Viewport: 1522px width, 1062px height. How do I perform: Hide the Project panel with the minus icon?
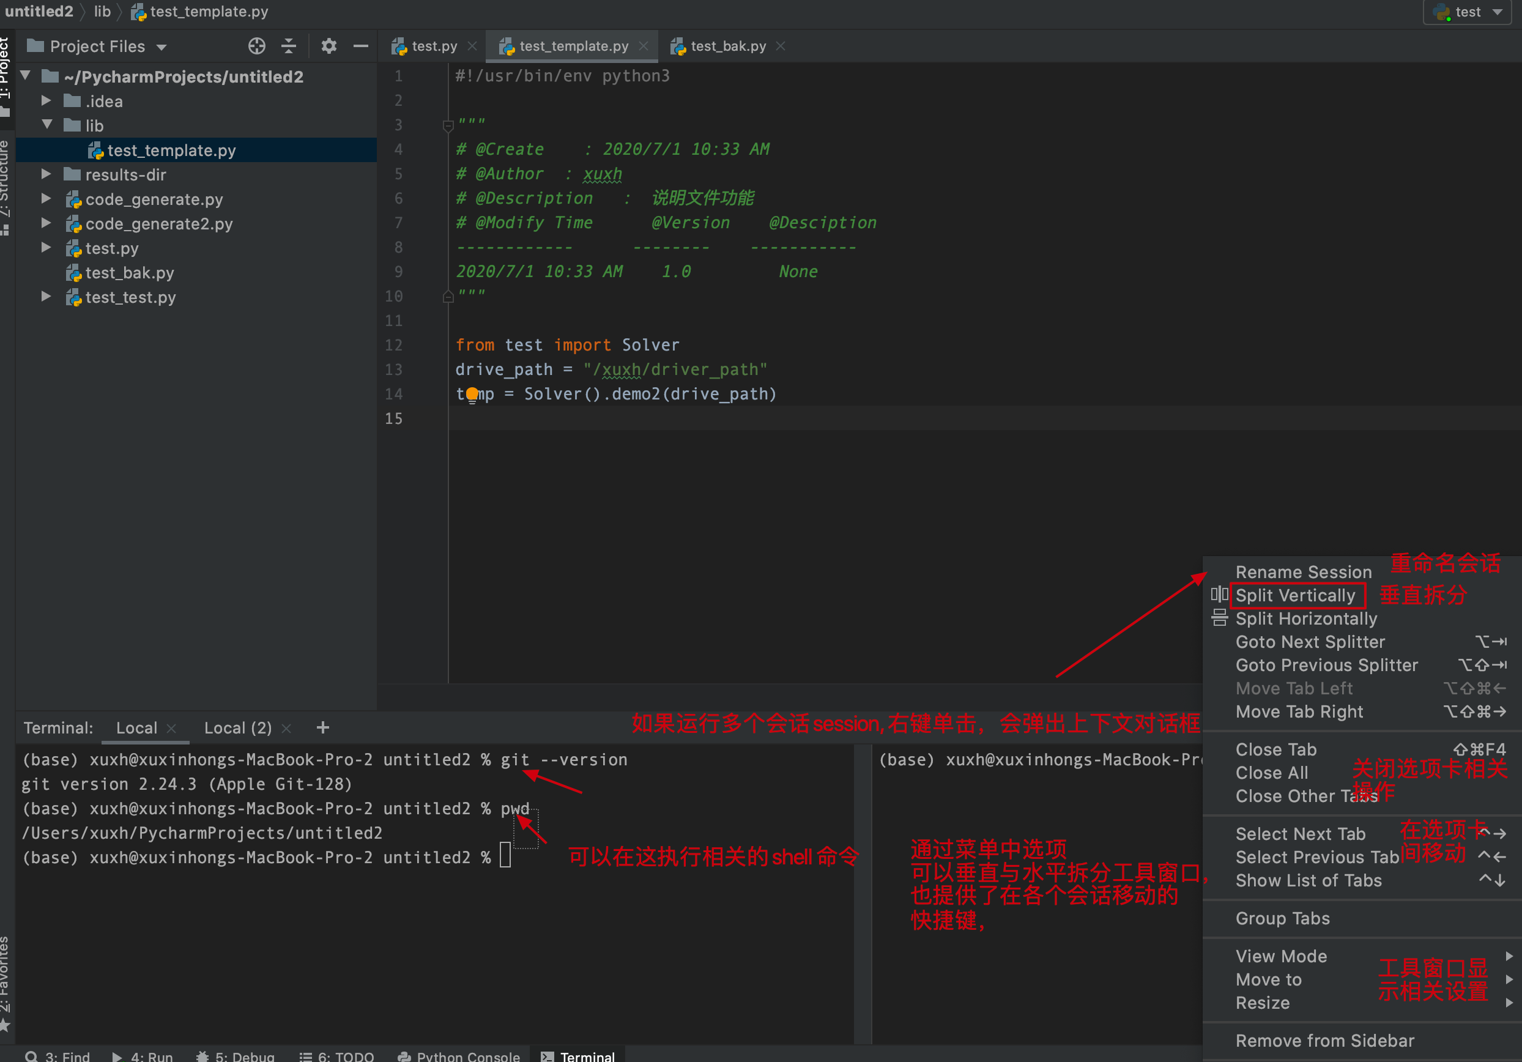point(360,46)
